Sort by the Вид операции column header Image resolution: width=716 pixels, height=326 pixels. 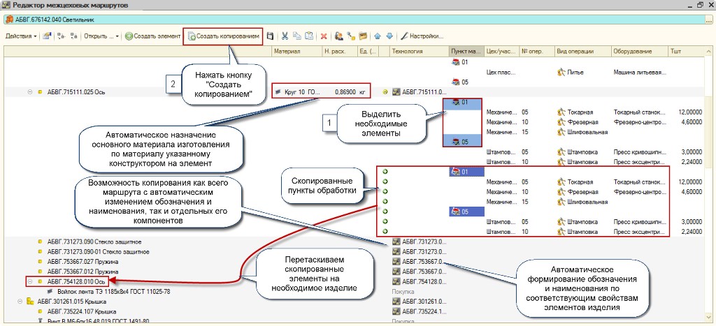click(571, 52)
